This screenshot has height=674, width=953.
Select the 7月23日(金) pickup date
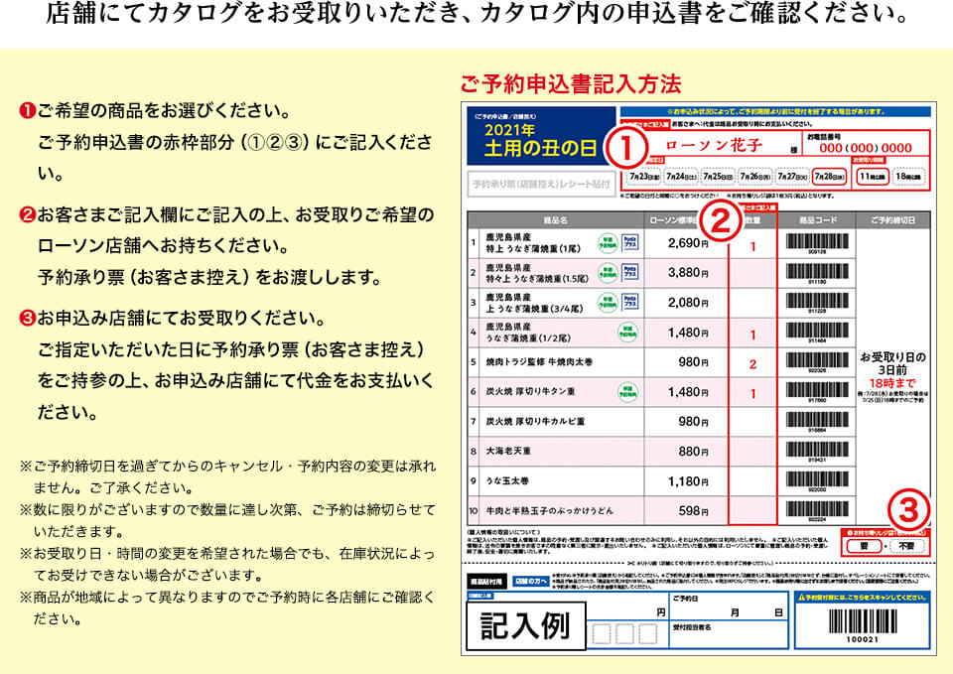click(641, 177)
